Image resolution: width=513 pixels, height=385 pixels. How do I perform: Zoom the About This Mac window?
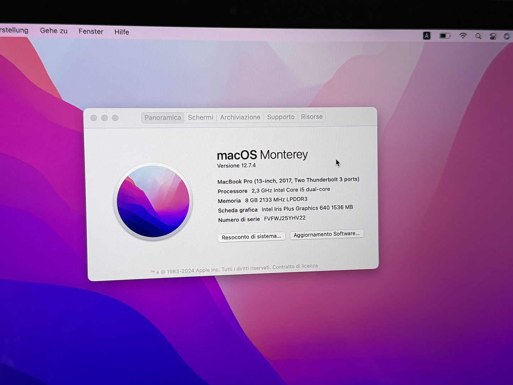click(115, 118)
